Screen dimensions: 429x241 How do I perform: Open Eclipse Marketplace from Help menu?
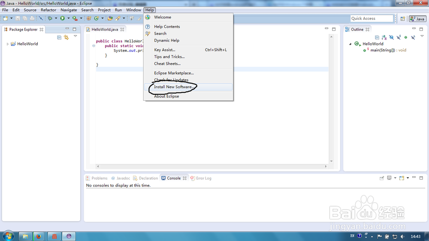pyautogui.click(x=188, y=73)
